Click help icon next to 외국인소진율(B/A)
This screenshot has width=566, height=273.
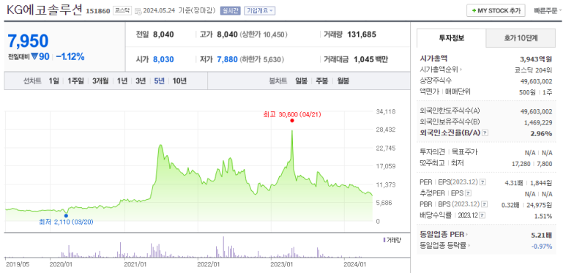tap(485, 132)
